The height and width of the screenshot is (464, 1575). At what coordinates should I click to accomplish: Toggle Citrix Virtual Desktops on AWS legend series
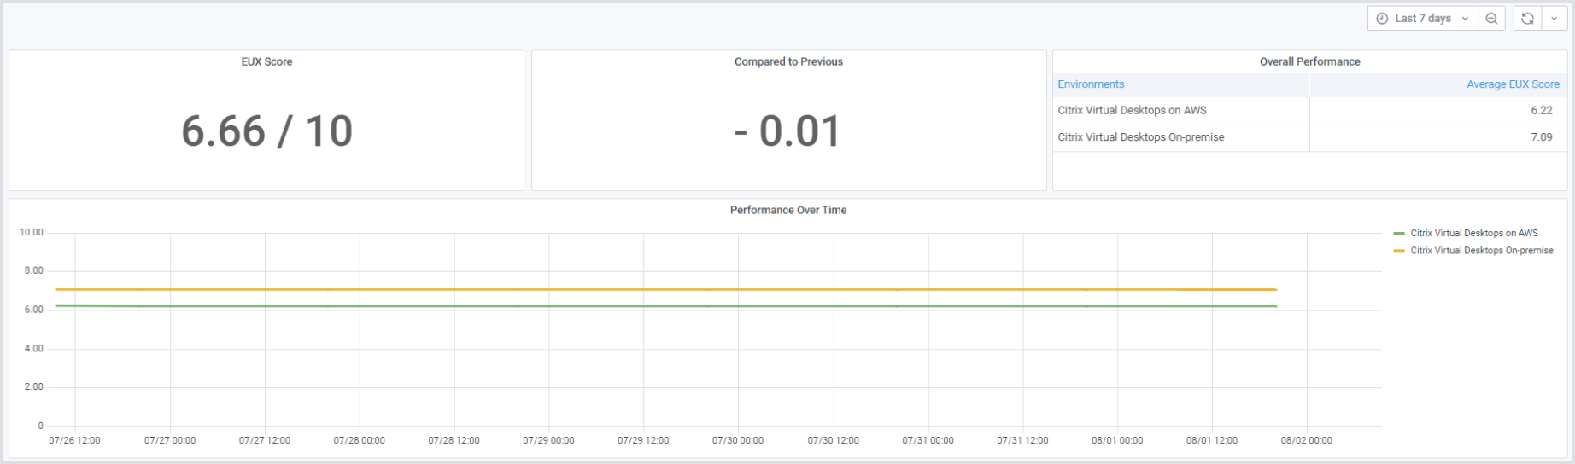tap(1473, 233)
